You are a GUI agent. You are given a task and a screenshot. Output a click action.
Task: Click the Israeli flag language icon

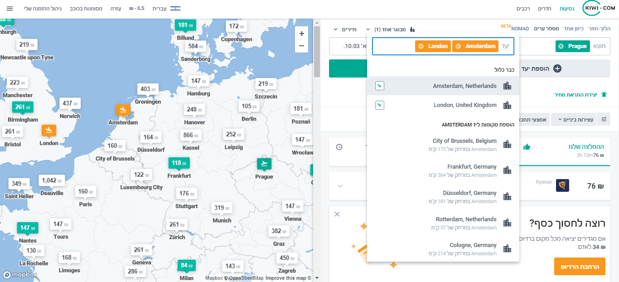175,9
